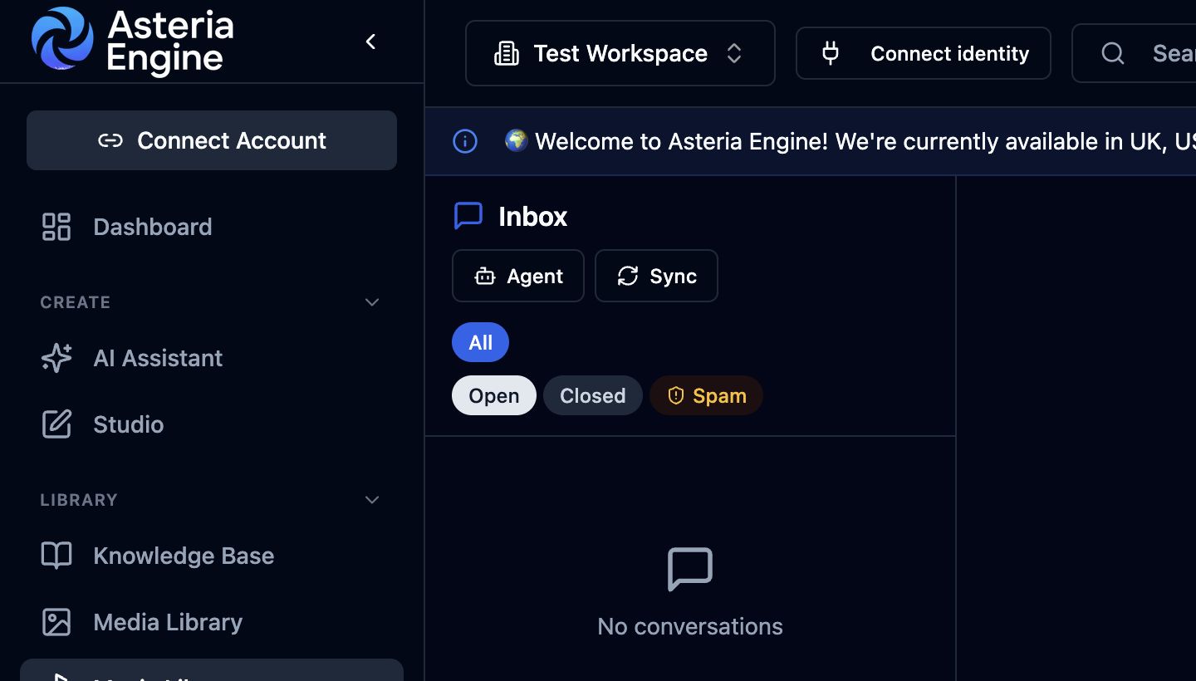Click the Connect Account button
The width and height of the screenshot is (1196, 681).
pyautogui.click(x=212, y=140)
